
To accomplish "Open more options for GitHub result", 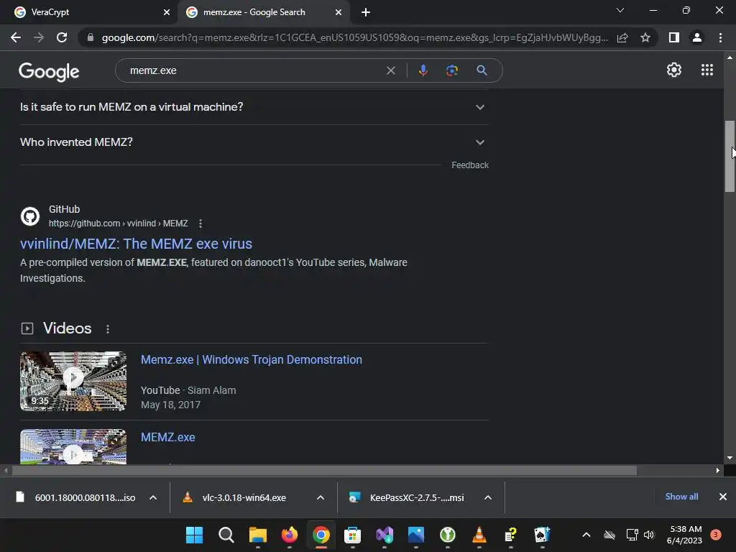I will coord(201,224).
